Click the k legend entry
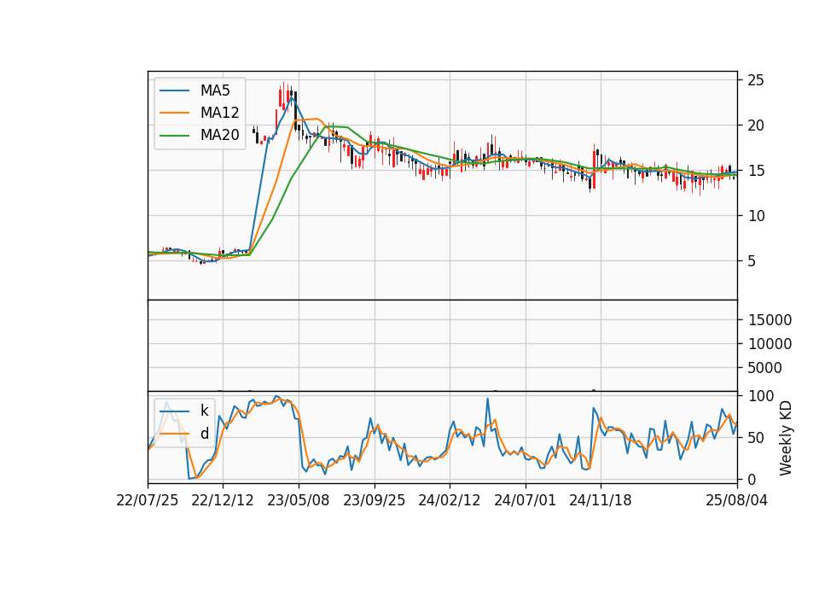Screen dimensions: 819x589 (204, 411)
